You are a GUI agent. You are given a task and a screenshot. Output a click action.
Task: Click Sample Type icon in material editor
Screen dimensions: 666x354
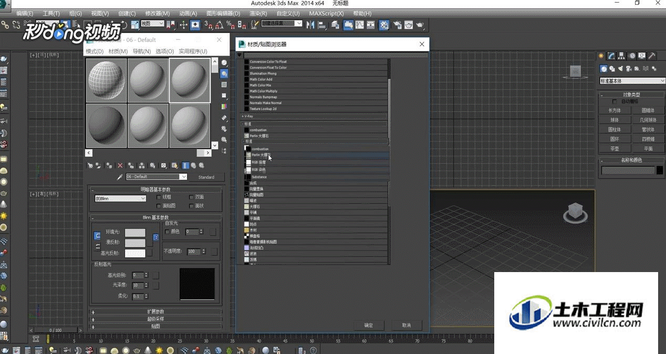(224, 63)
